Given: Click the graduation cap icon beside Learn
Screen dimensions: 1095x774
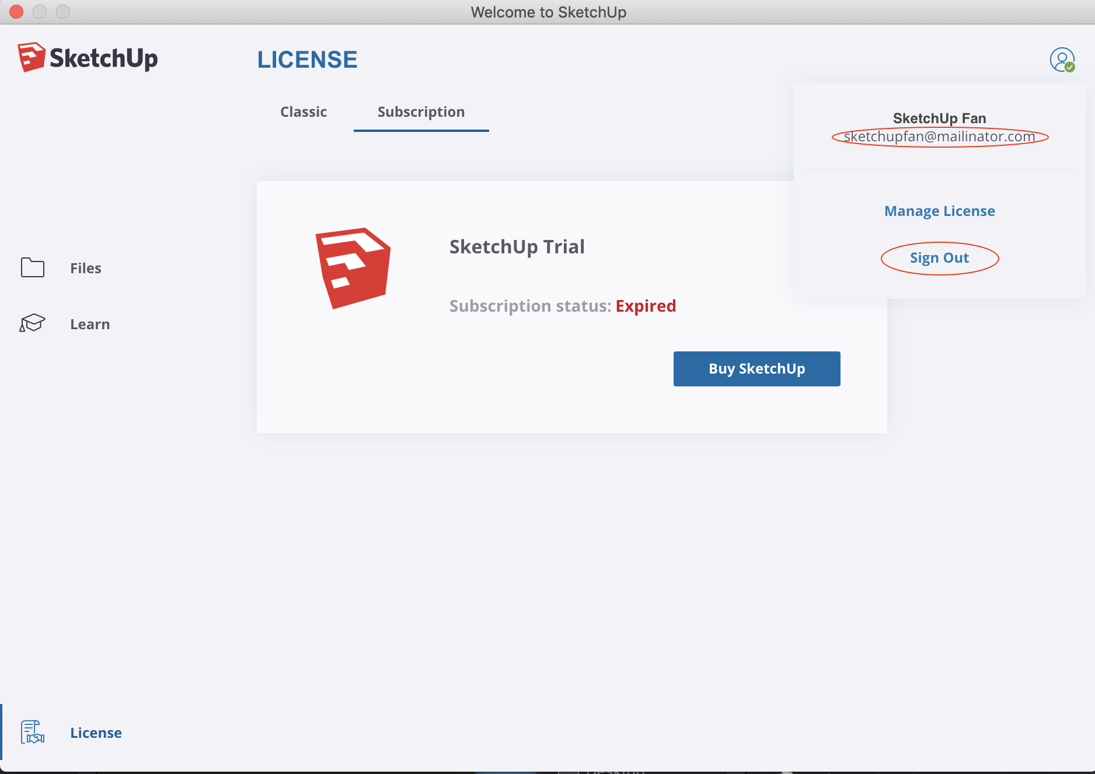Looking at the screenshot, I should click(33, 323).
